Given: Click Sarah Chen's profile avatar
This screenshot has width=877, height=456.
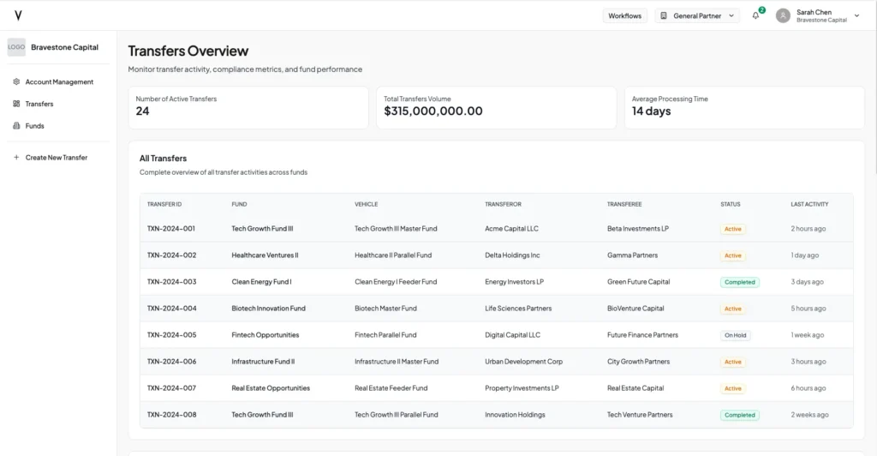Looking at the screenshot, I should tap(783, 15).
